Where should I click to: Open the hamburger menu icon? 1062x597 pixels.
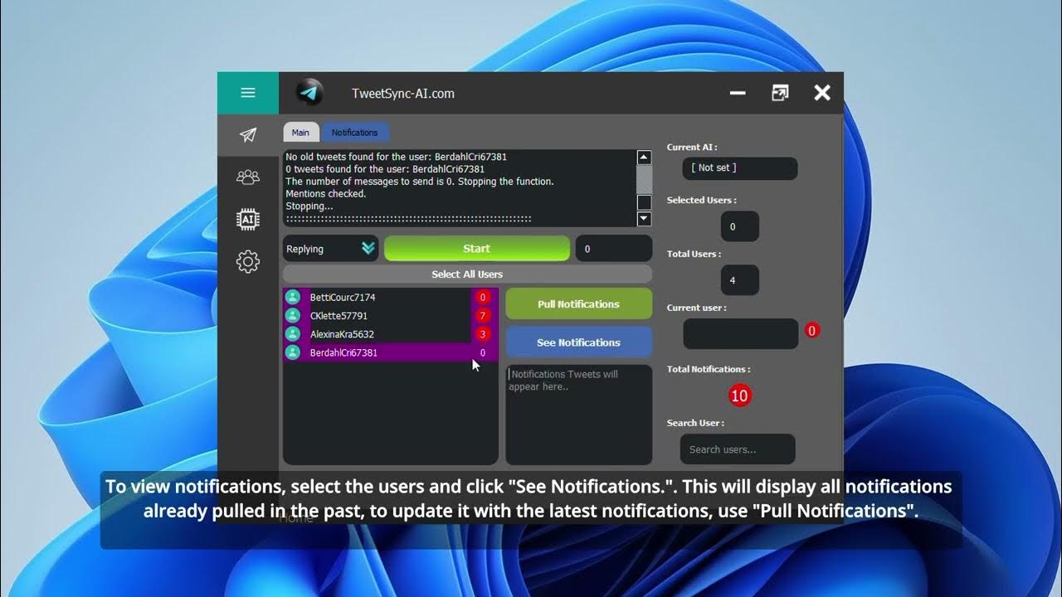click(247, 93)
